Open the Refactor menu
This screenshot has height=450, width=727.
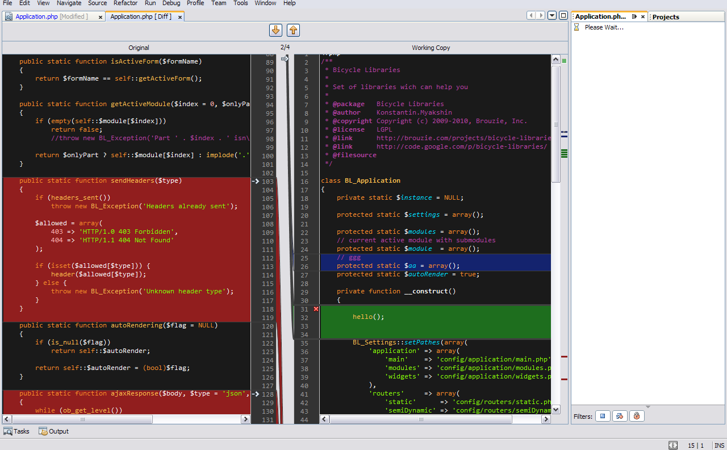pyautogui.click(x=126, y=3)
